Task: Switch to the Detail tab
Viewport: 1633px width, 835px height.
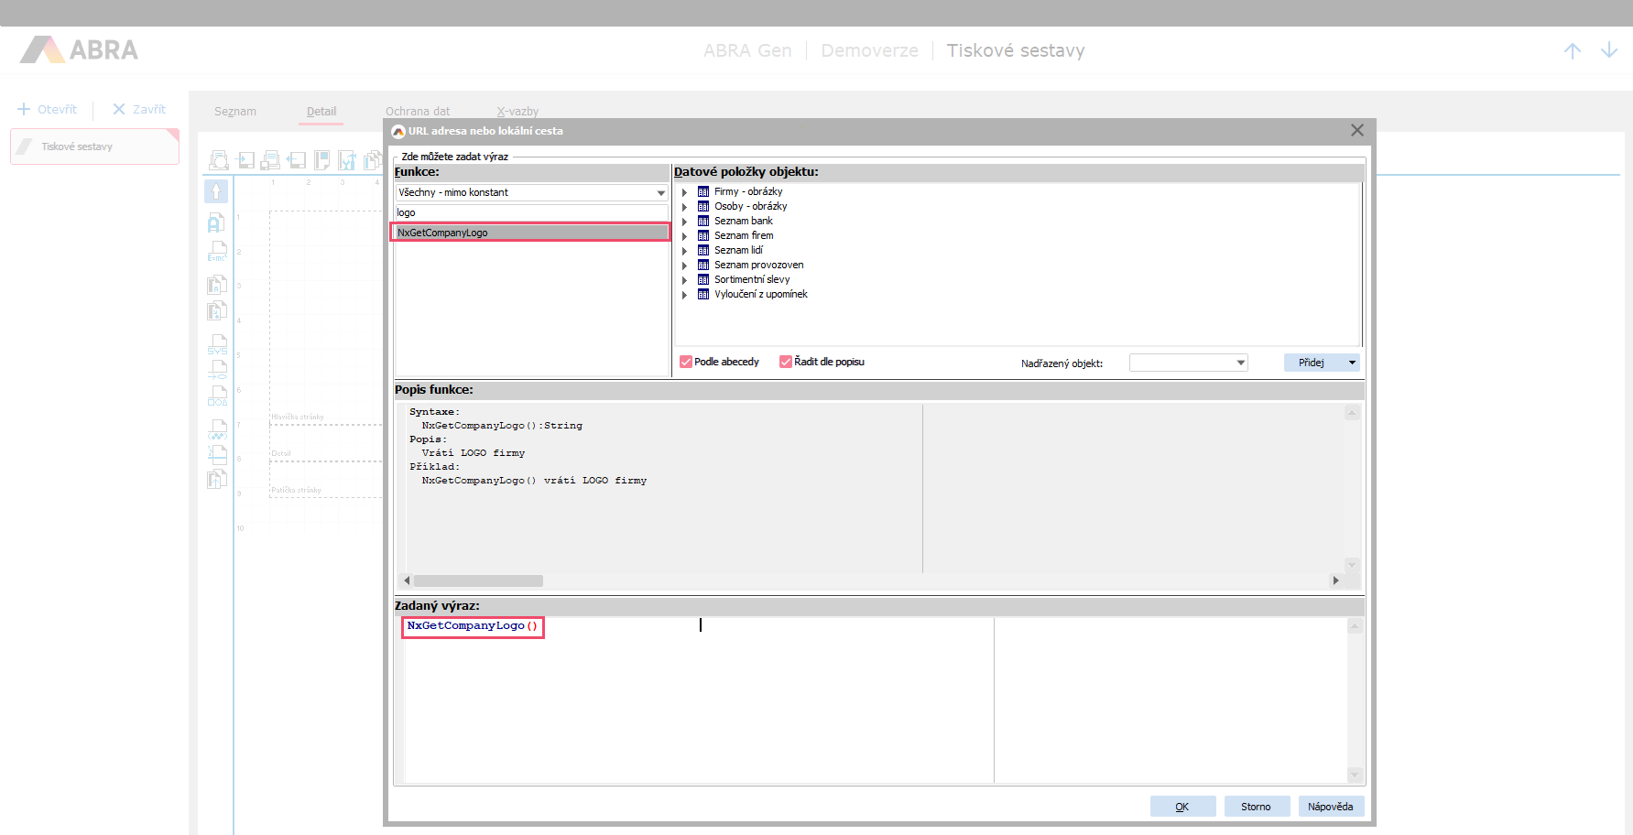Action: (x=321, y=111)
